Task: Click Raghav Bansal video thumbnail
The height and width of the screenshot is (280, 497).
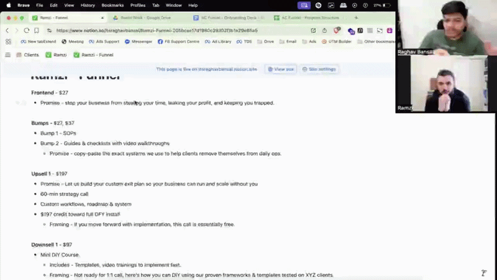Action: [x=447, y=27]
